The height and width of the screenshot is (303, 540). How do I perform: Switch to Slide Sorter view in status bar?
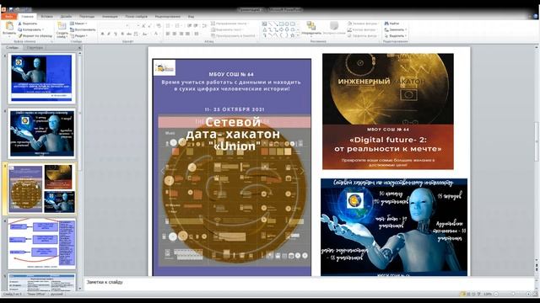tap(468, 294)
